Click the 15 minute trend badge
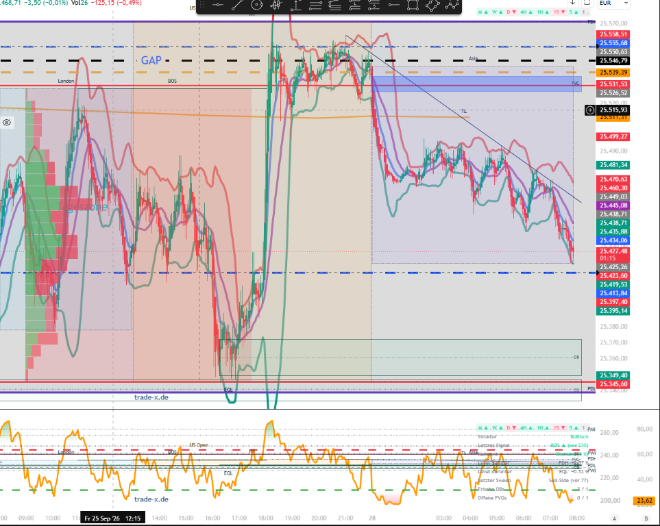This screenshot has height=526, width=660. pyautogui.click(x=559, y=12)
